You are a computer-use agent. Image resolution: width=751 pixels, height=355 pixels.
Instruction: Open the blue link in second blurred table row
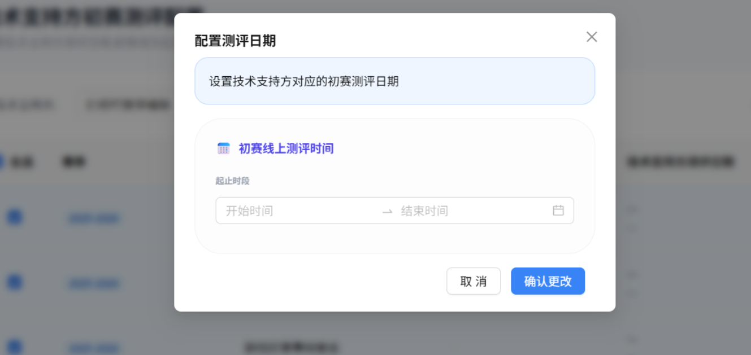(x=94, y=283)
